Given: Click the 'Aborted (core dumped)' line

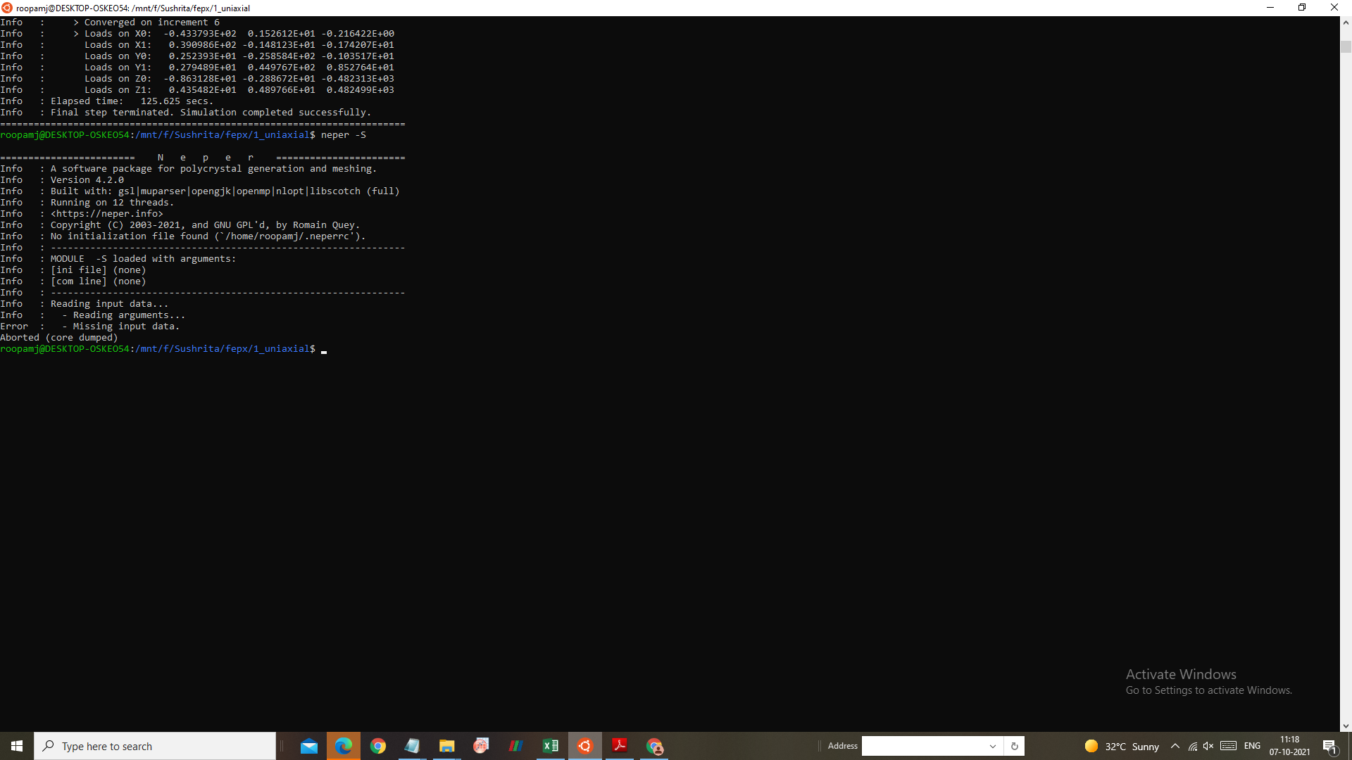Looking at the screenshot, I should (59, 338).
